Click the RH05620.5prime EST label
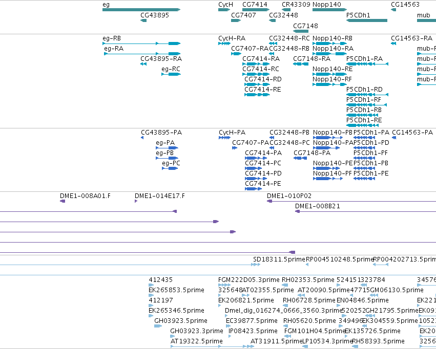 tap(309, 321)
